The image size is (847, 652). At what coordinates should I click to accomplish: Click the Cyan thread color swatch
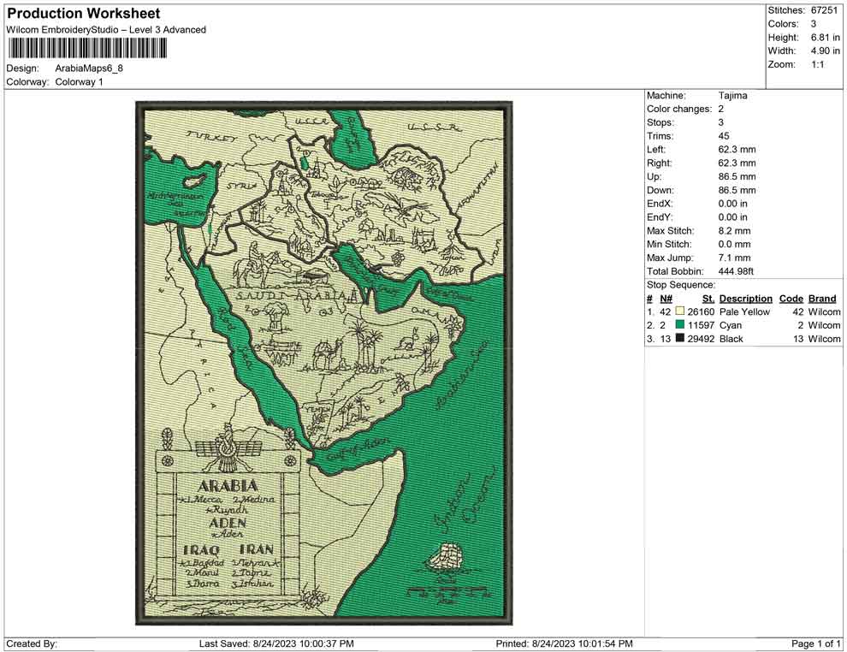(680, 326)
